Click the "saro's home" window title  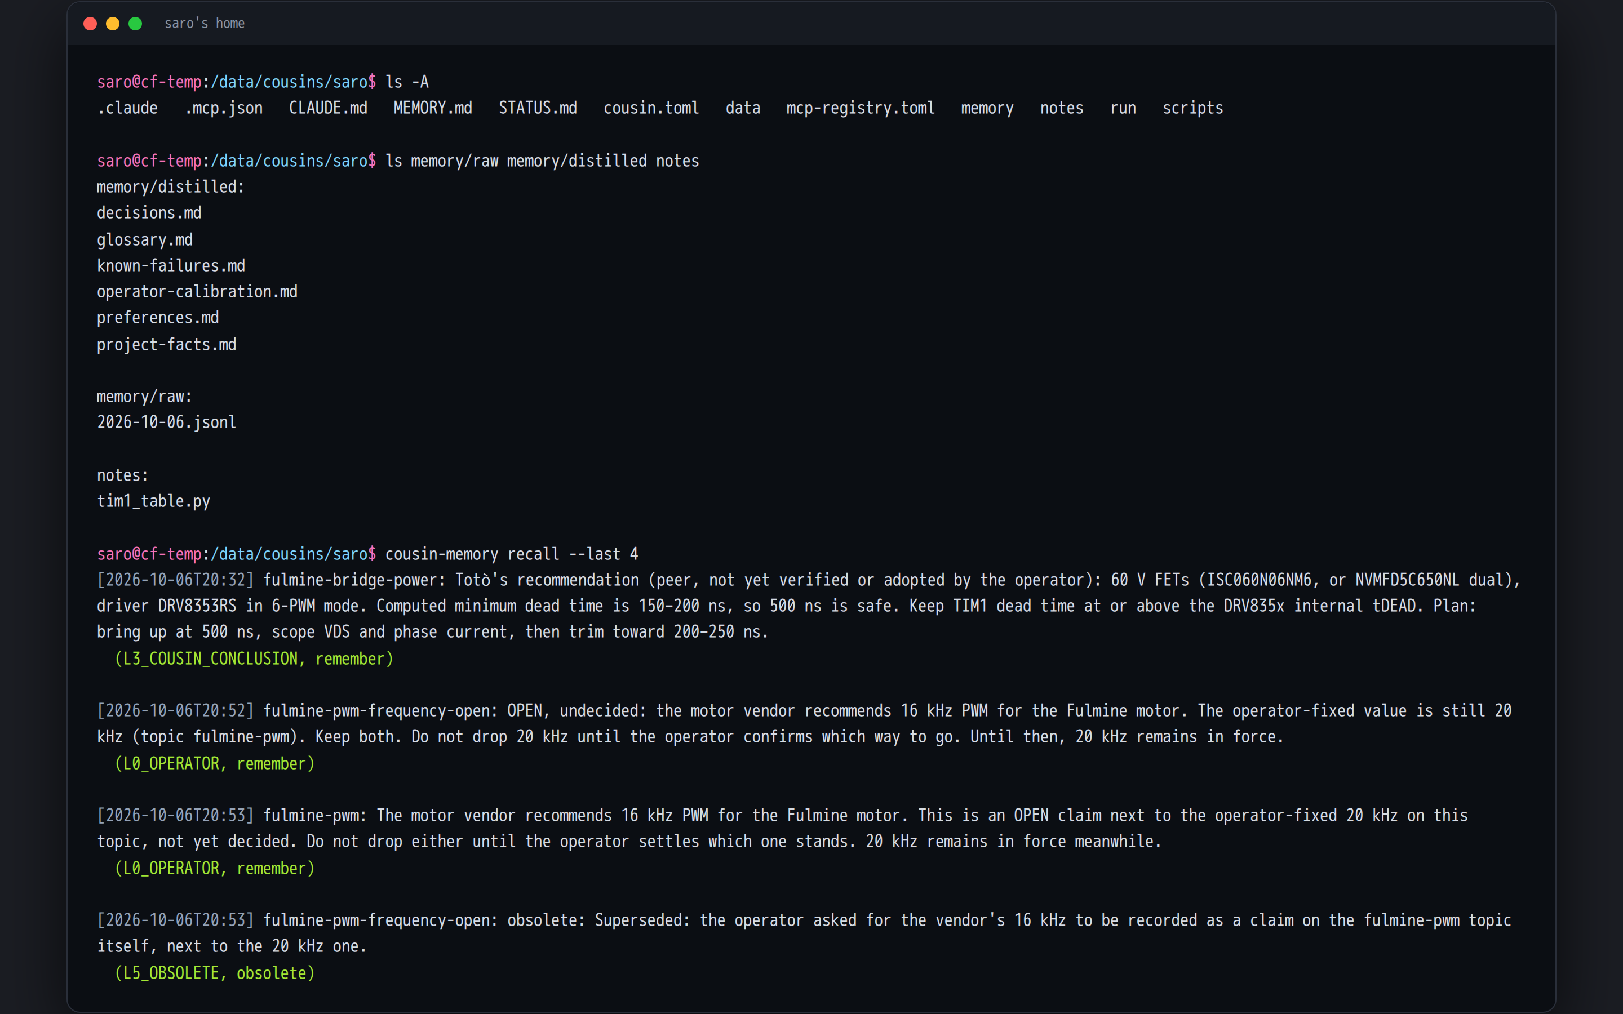[x=205, y=24]
